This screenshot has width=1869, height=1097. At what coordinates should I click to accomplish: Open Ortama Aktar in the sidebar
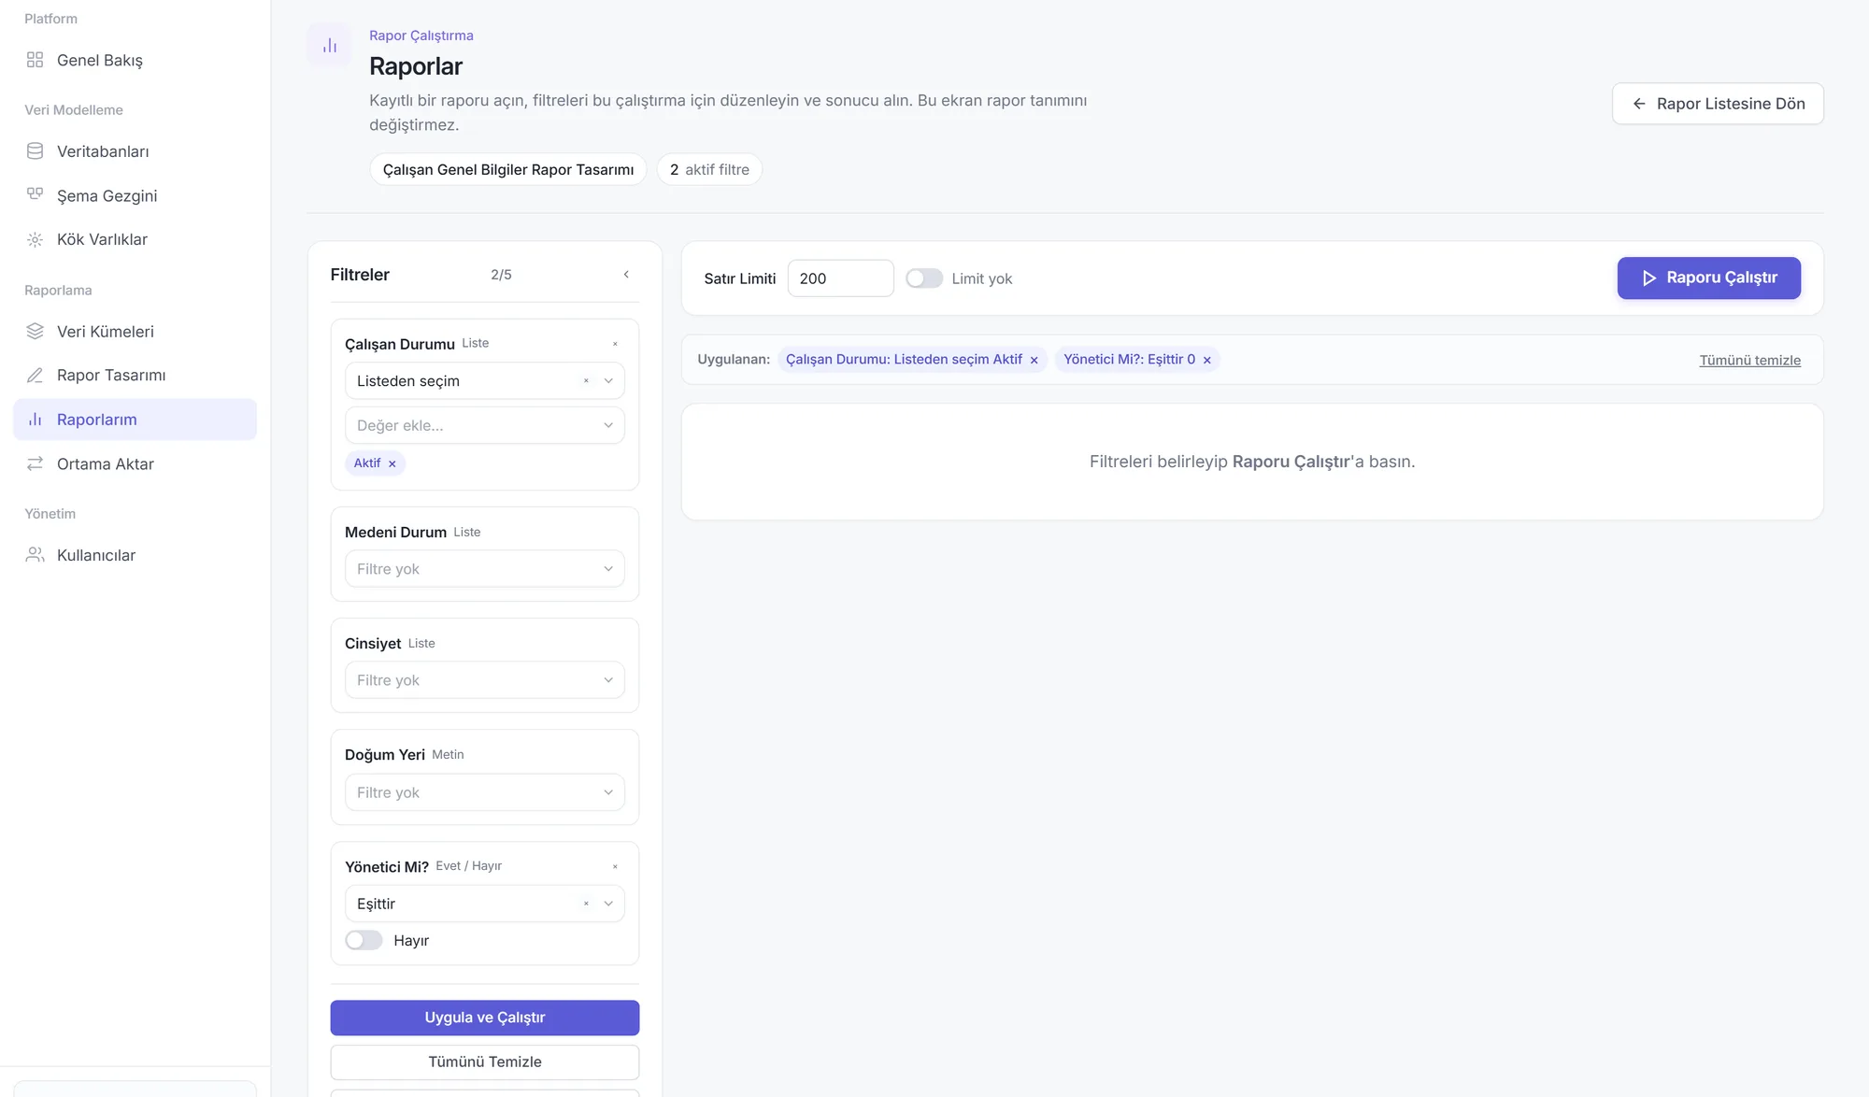136,463
